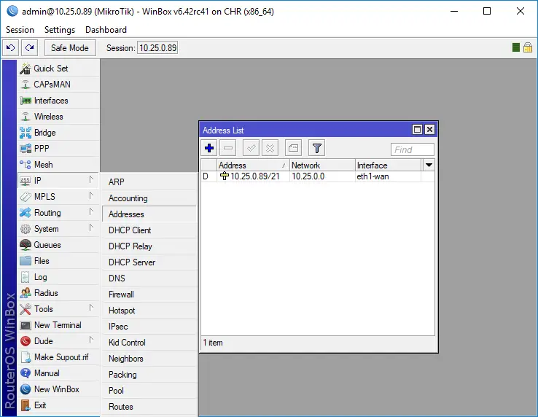Select IPsec in IP submenu

(x=149, y=327)
